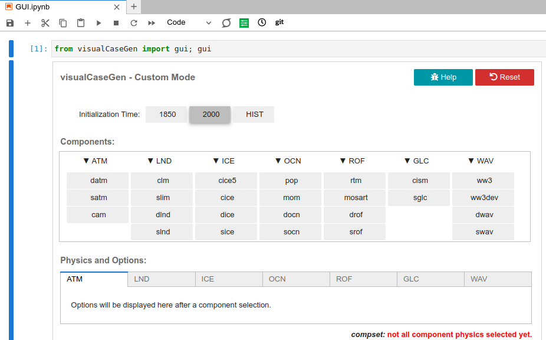
Task: Restart kernel and run all cells
Action: tap(152, 23)
